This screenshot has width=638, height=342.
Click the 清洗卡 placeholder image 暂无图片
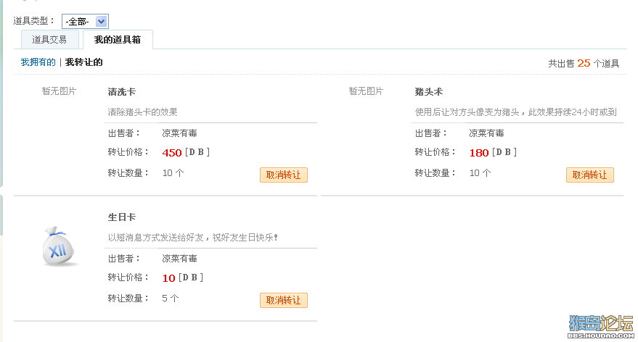59,91
